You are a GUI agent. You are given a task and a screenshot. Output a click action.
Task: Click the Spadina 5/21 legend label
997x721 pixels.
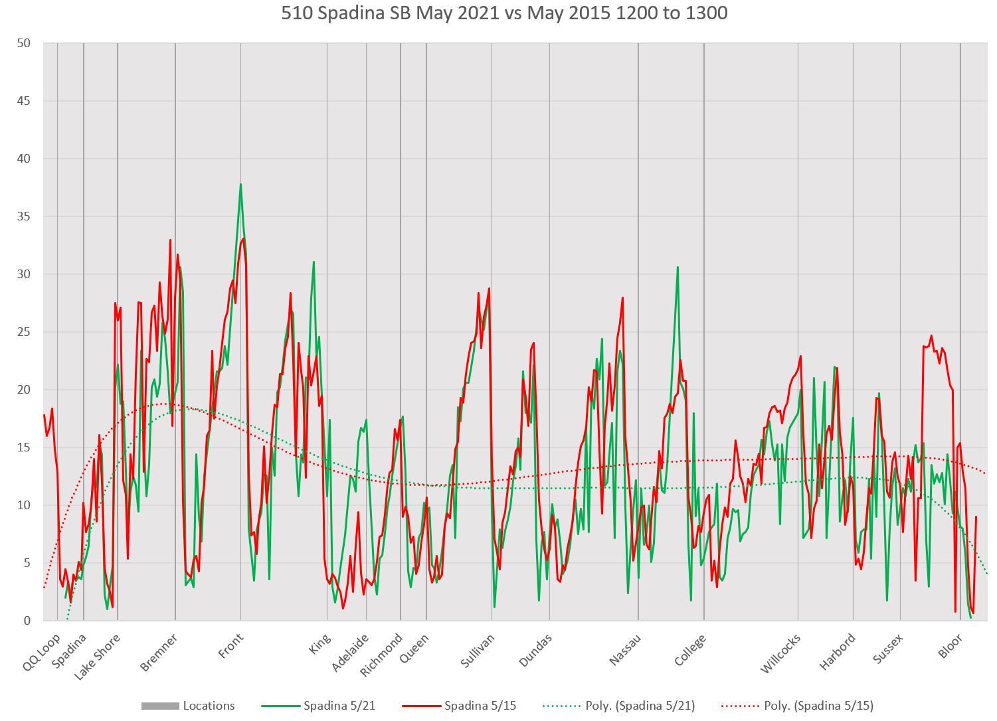coord(339,706)
